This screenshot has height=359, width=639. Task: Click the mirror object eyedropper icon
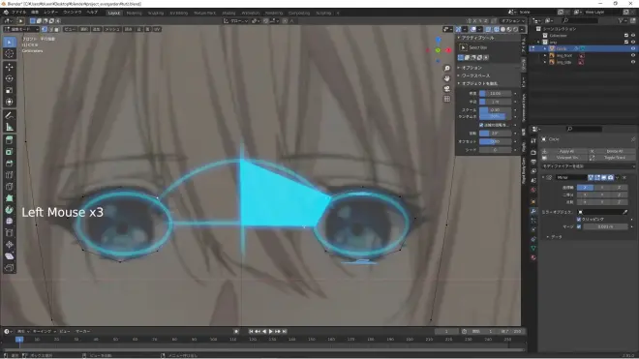click(625, 212)
